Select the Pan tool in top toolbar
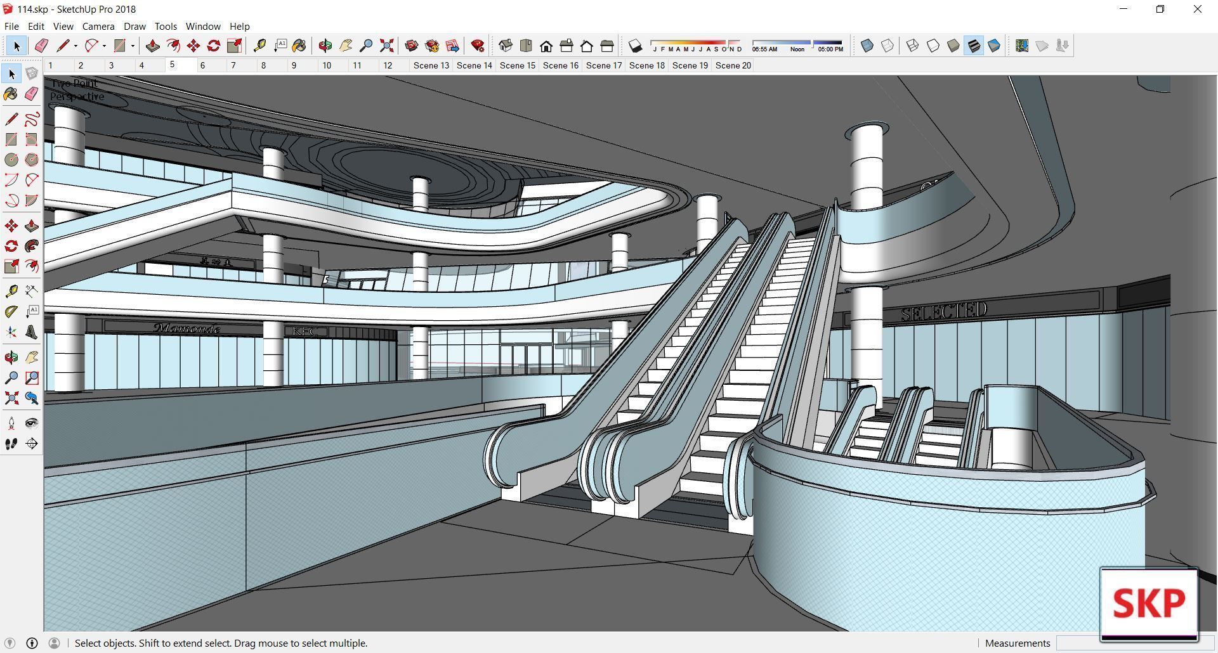1218x653 pixels. (x=346, y=46)
